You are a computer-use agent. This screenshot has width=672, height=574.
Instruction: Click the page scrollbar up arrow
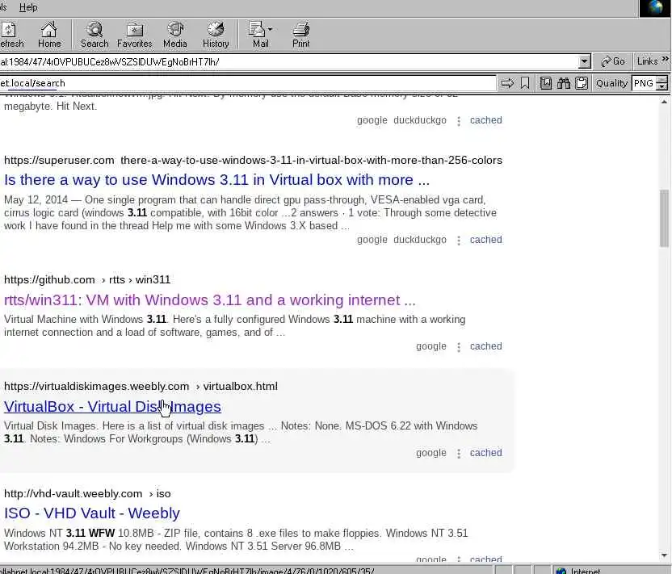(664, 102)
